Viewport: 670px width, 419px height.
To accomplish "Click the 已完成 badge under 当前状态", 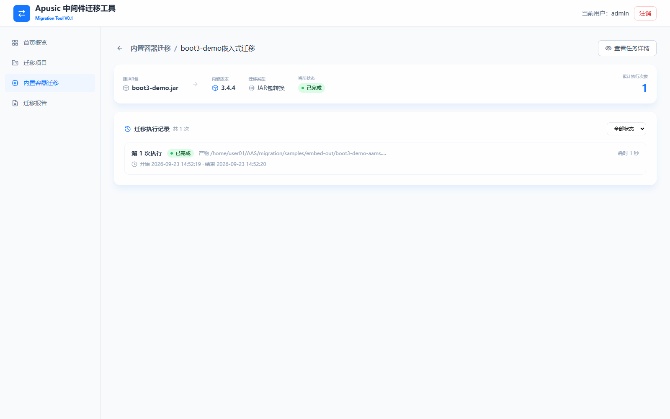I will (312, 88).
